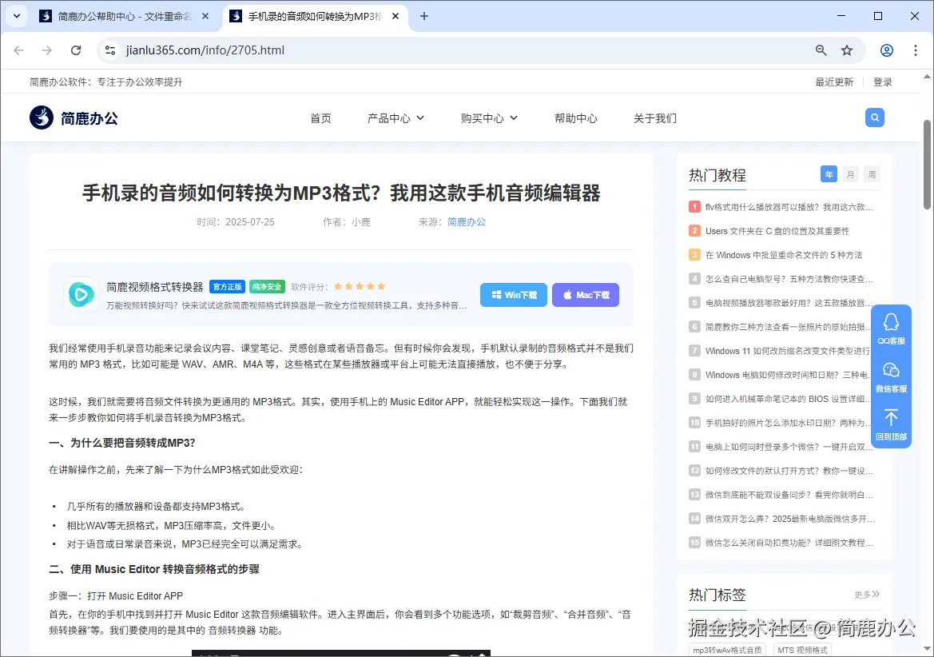Click the rank 6 tutorial 简鹿教你三种方法
The height and width of the screenshot is (657, 934).
pyautogui.click(x=788, y=326)
